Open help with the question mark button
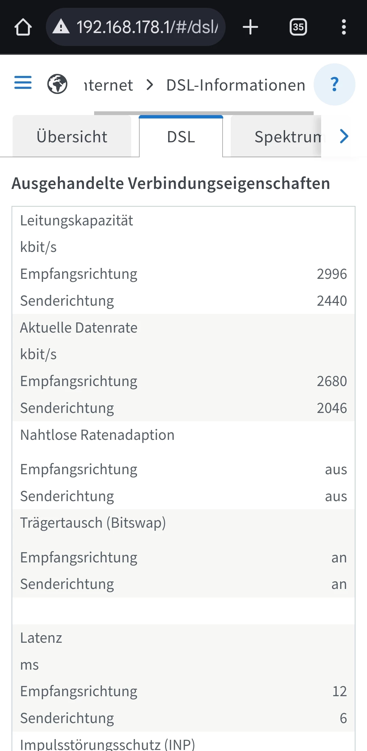 coord(334,84)
